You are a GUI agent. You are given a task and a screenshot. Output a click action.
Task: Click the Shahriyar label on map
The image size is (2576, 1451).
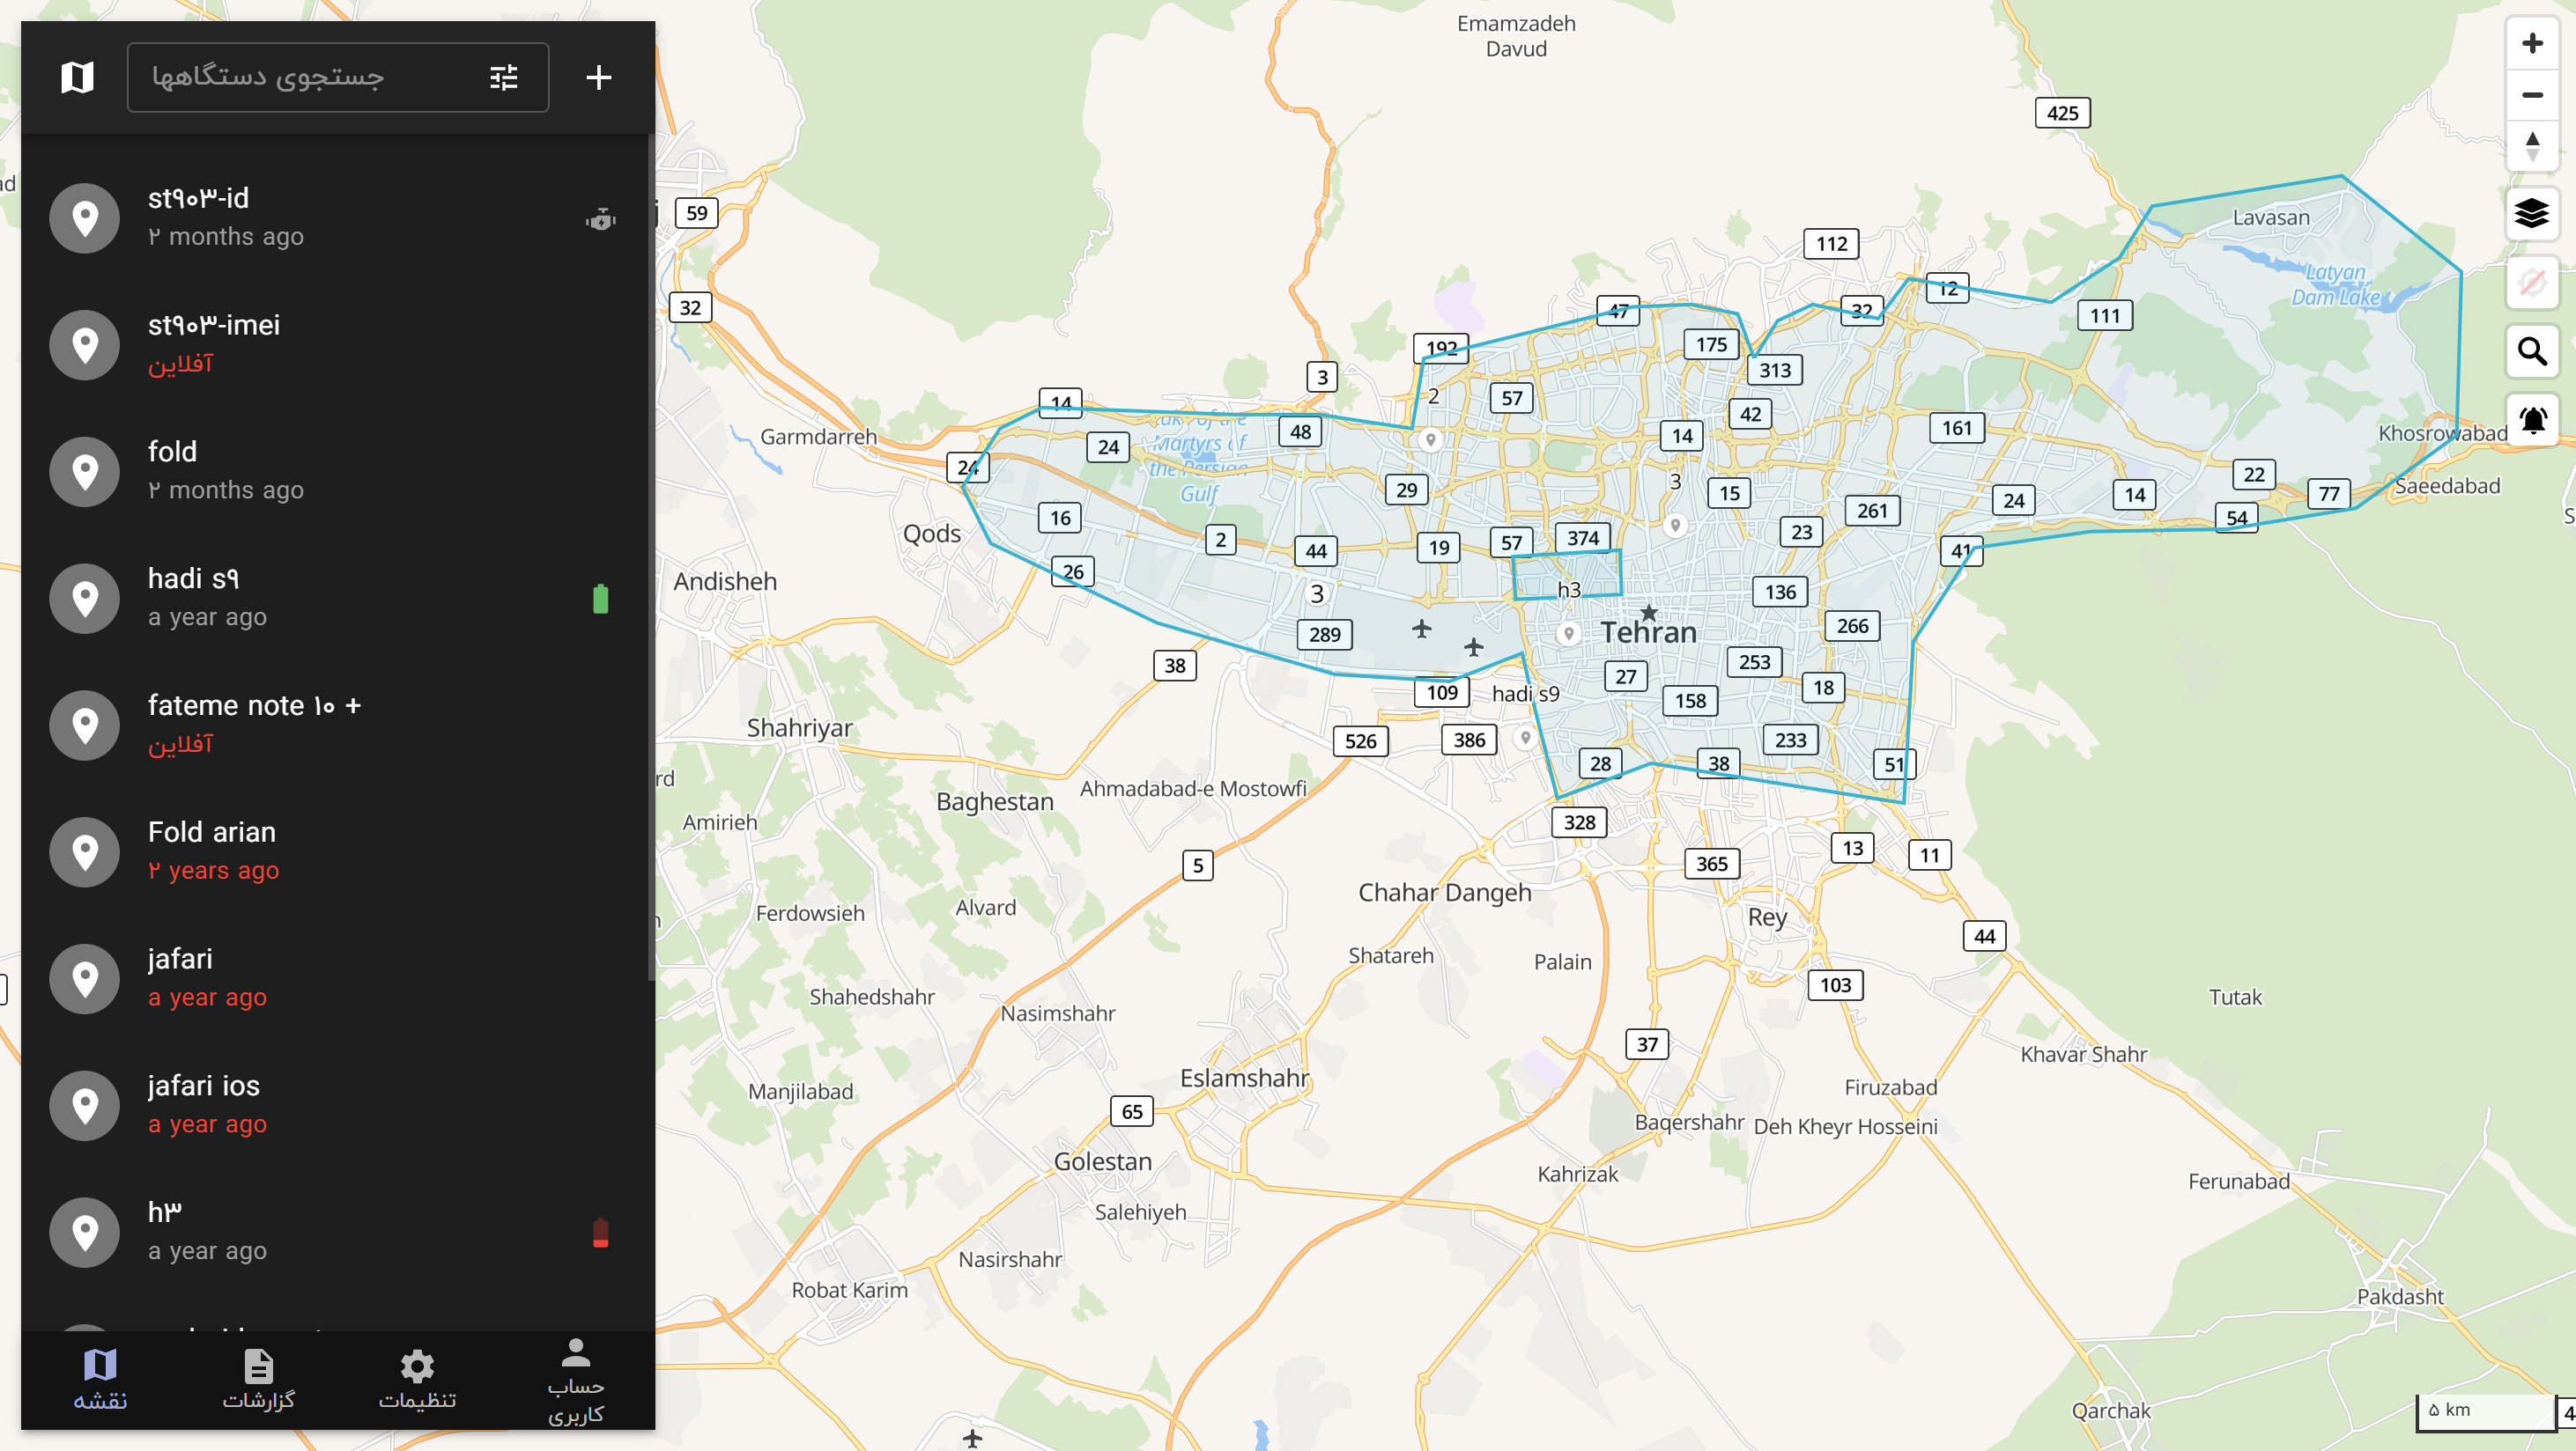799,728
